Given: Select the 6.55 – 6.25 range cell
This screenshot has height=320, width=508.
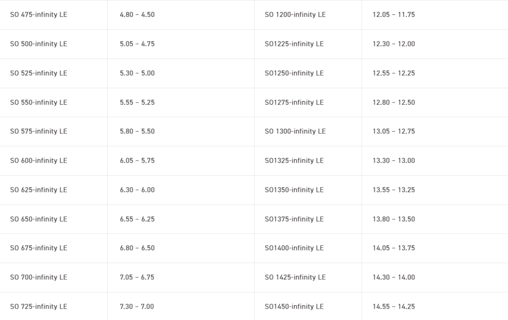Looking at the screenshot, I should (x=137, y=219).
